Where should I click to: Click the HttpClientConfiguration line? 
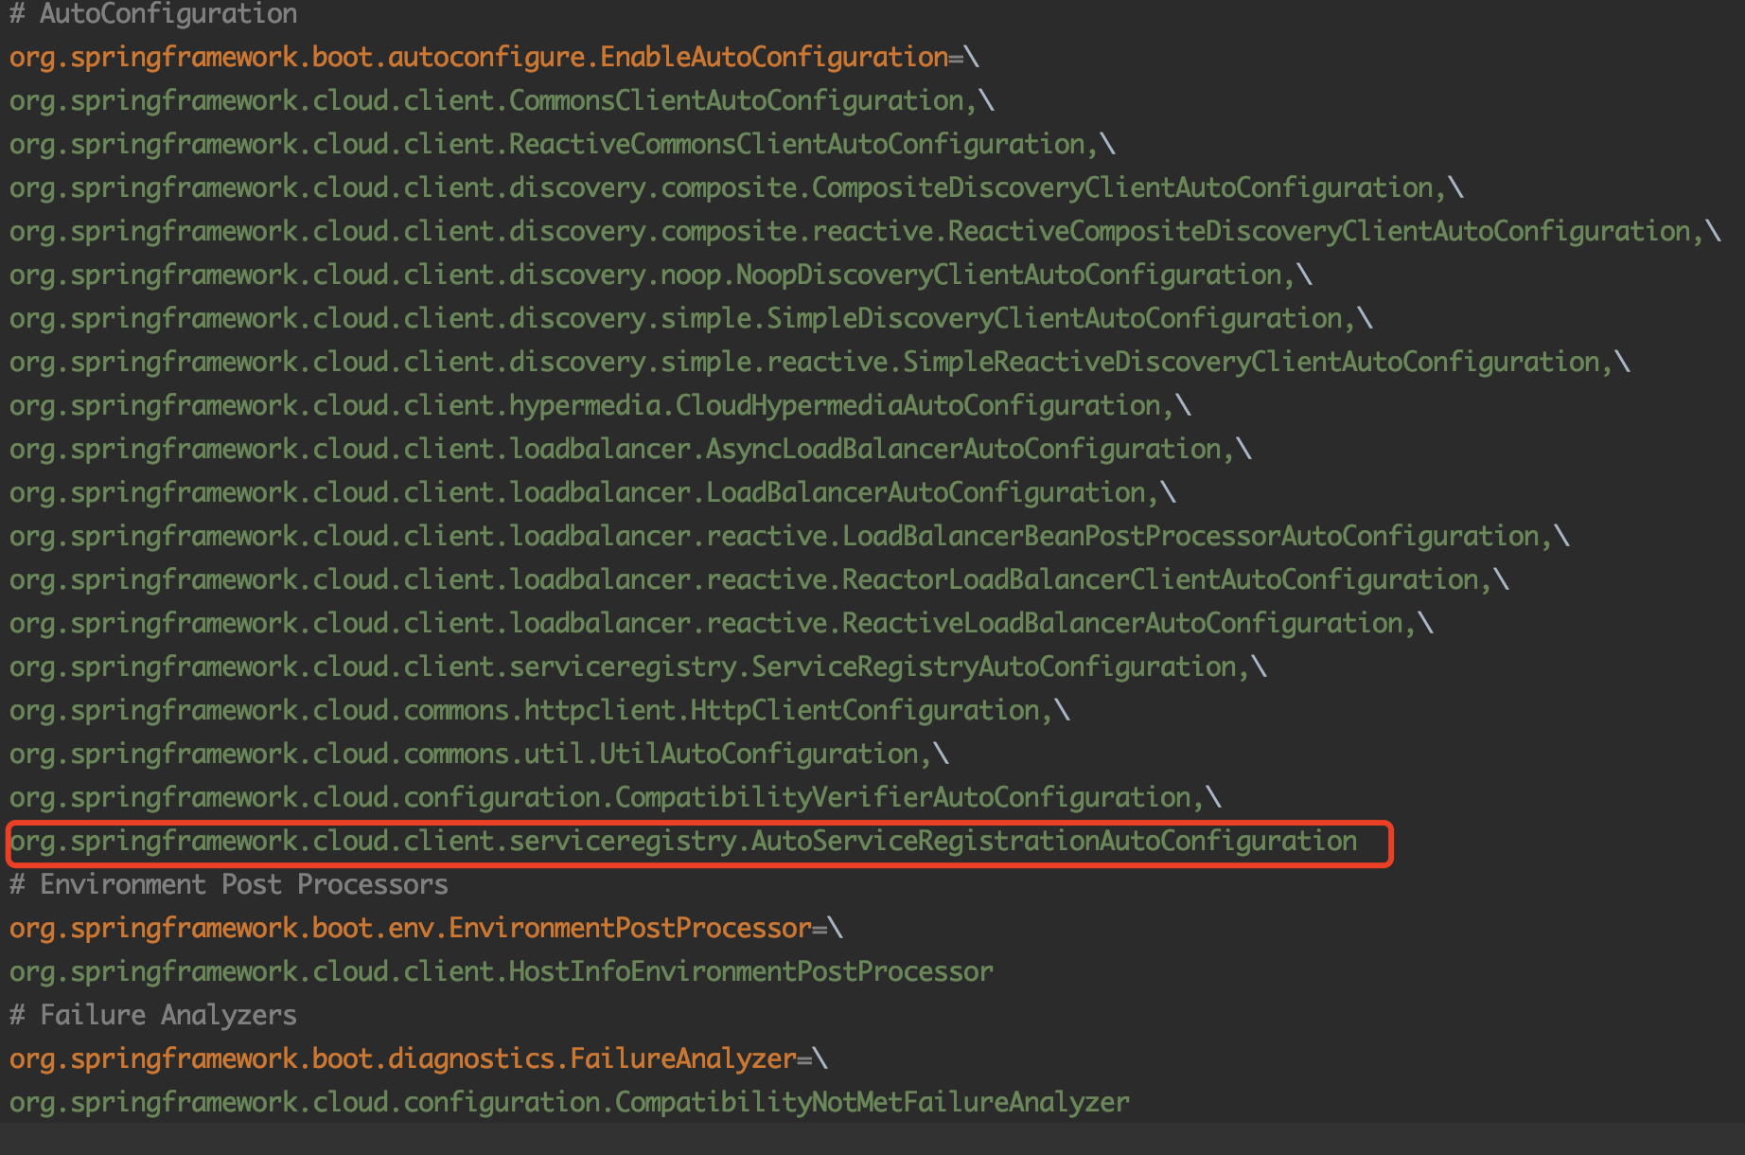pyautogui.click(x=539, y=711)
